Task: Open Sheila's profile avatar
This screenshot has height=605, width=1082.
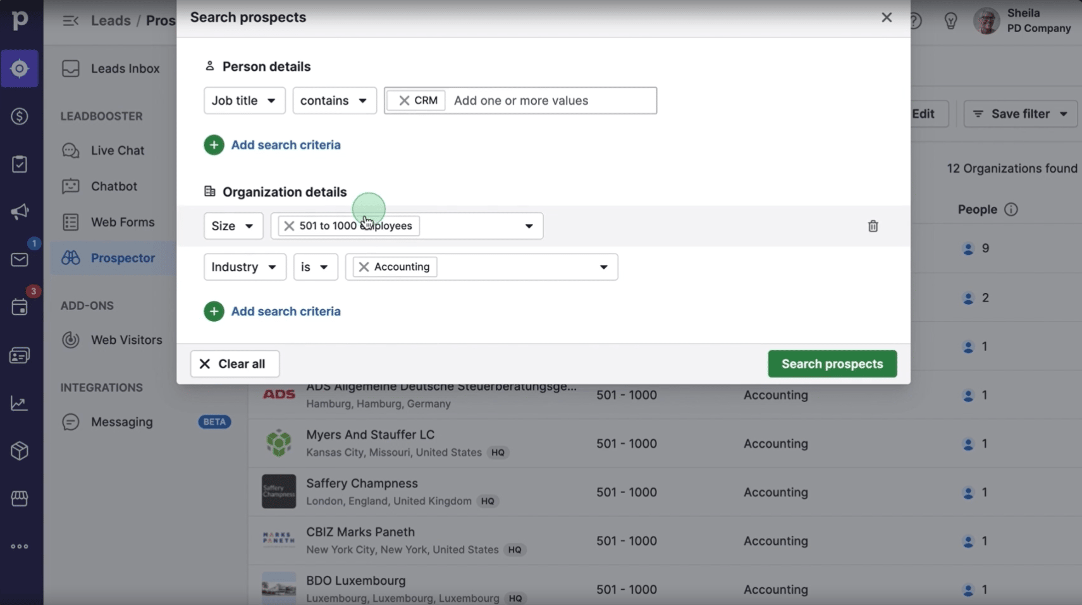Action: [x=987, y=20]
